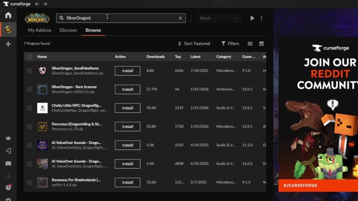Open the crown premium icon

pyautogui.click(x=8, y=138)
